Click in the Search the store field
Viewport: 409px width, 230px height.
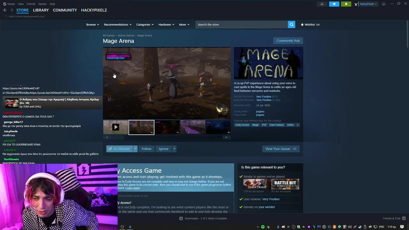242,25
